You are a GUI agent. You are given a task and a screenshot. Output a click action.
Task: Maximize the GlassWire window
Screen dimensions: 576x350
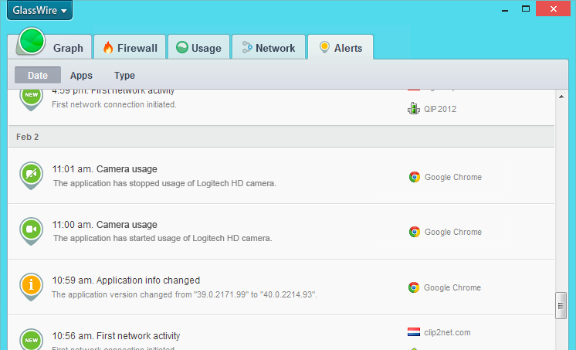click(x=526, y=8)
